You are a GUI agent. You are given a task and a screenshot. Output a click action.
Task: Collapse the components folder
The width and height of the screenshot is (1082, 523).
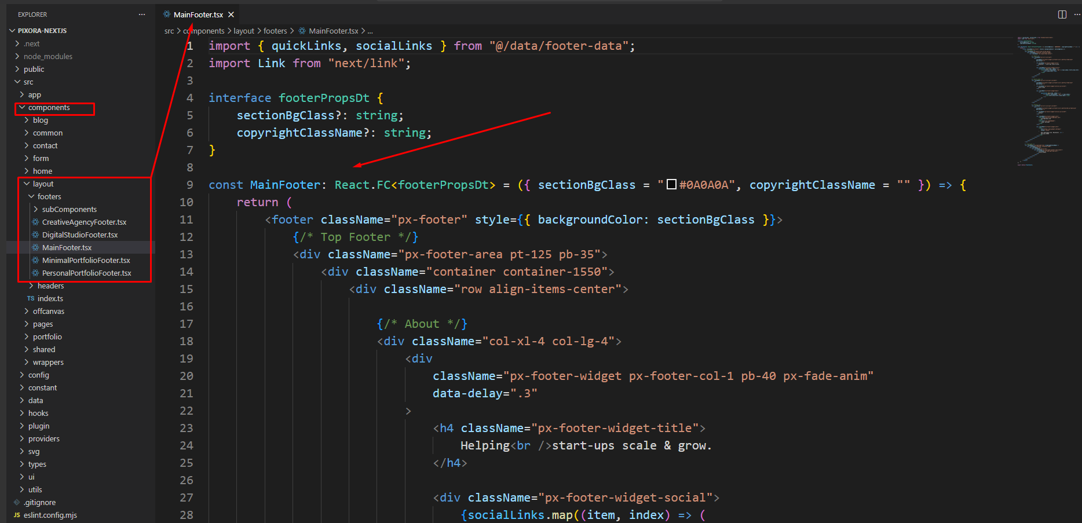[x=22, y=108]
